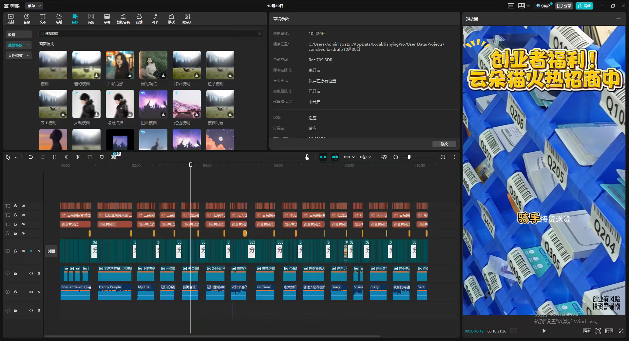Select the 迷幻模糊 effect thumbnail
629x341 pixels.
[x=86, y=65]
